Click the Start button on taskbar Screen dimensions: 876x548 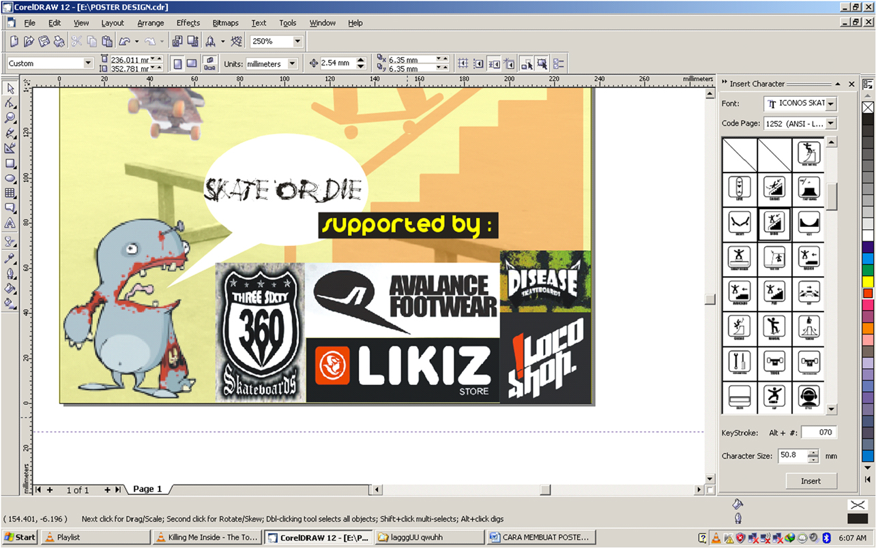click(x=20, y=537)
